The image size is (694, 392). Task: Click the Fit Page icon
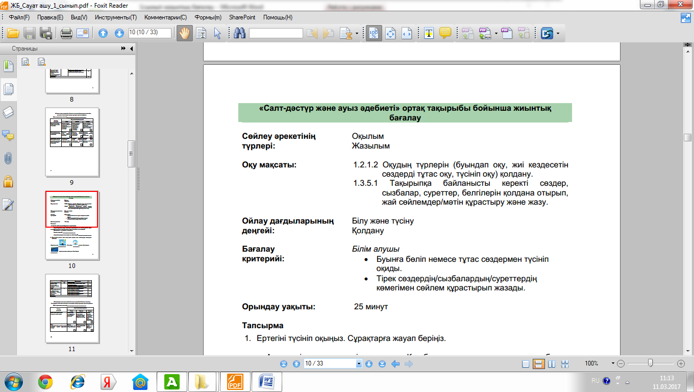pyautogui.click(x=391, y=34)
